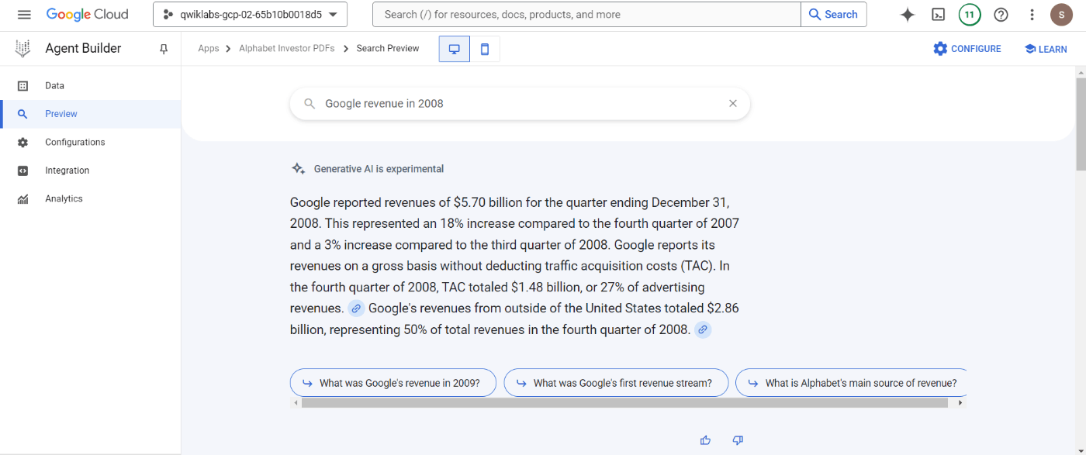Click horizontal scrollbar right arrow
The image size is (1086, 455).
tap(961, 403)
